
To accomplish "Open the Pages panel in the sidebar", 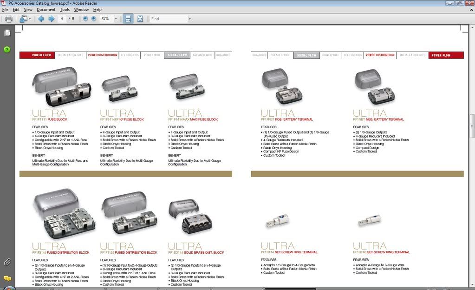I will point(7,33).
